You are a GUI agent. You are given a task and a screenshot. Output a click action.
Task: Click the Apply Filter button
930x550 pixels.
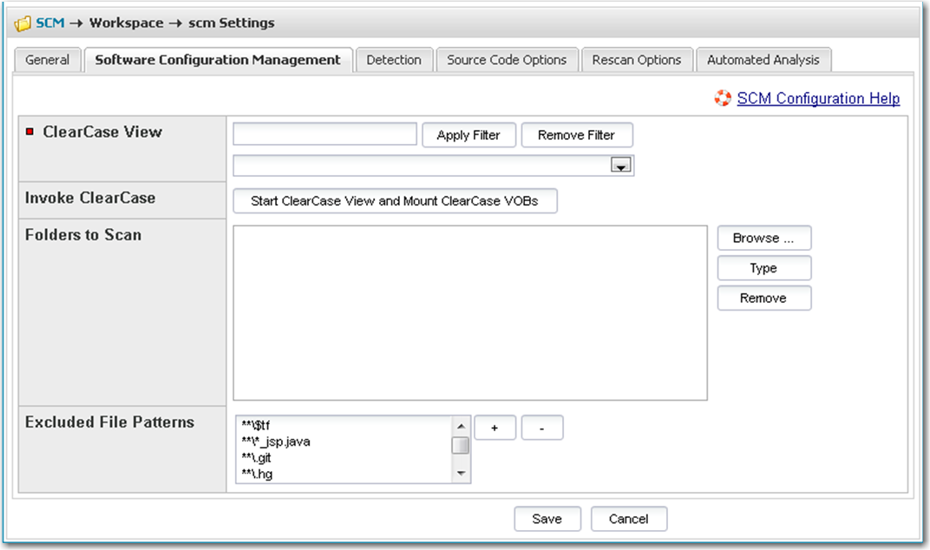[x=468, y=135]
